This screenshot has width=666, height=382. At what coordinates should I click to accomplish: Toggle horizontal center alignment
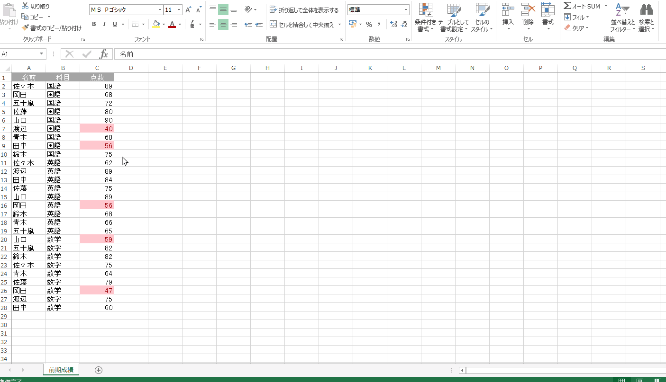[x=223, y=24]
